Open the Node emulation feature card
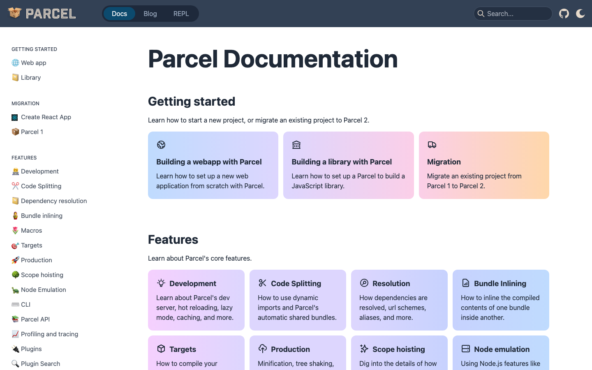The width and height of the screenshot is (592, 370). [501, 353]
